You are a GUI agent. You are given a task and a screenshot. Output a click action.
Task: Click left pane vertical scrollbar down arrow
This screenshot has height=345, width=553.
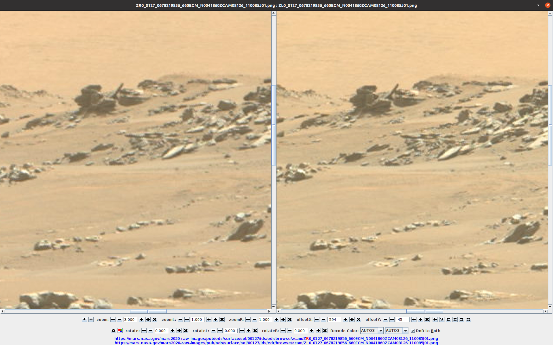(x=274, y=306)
